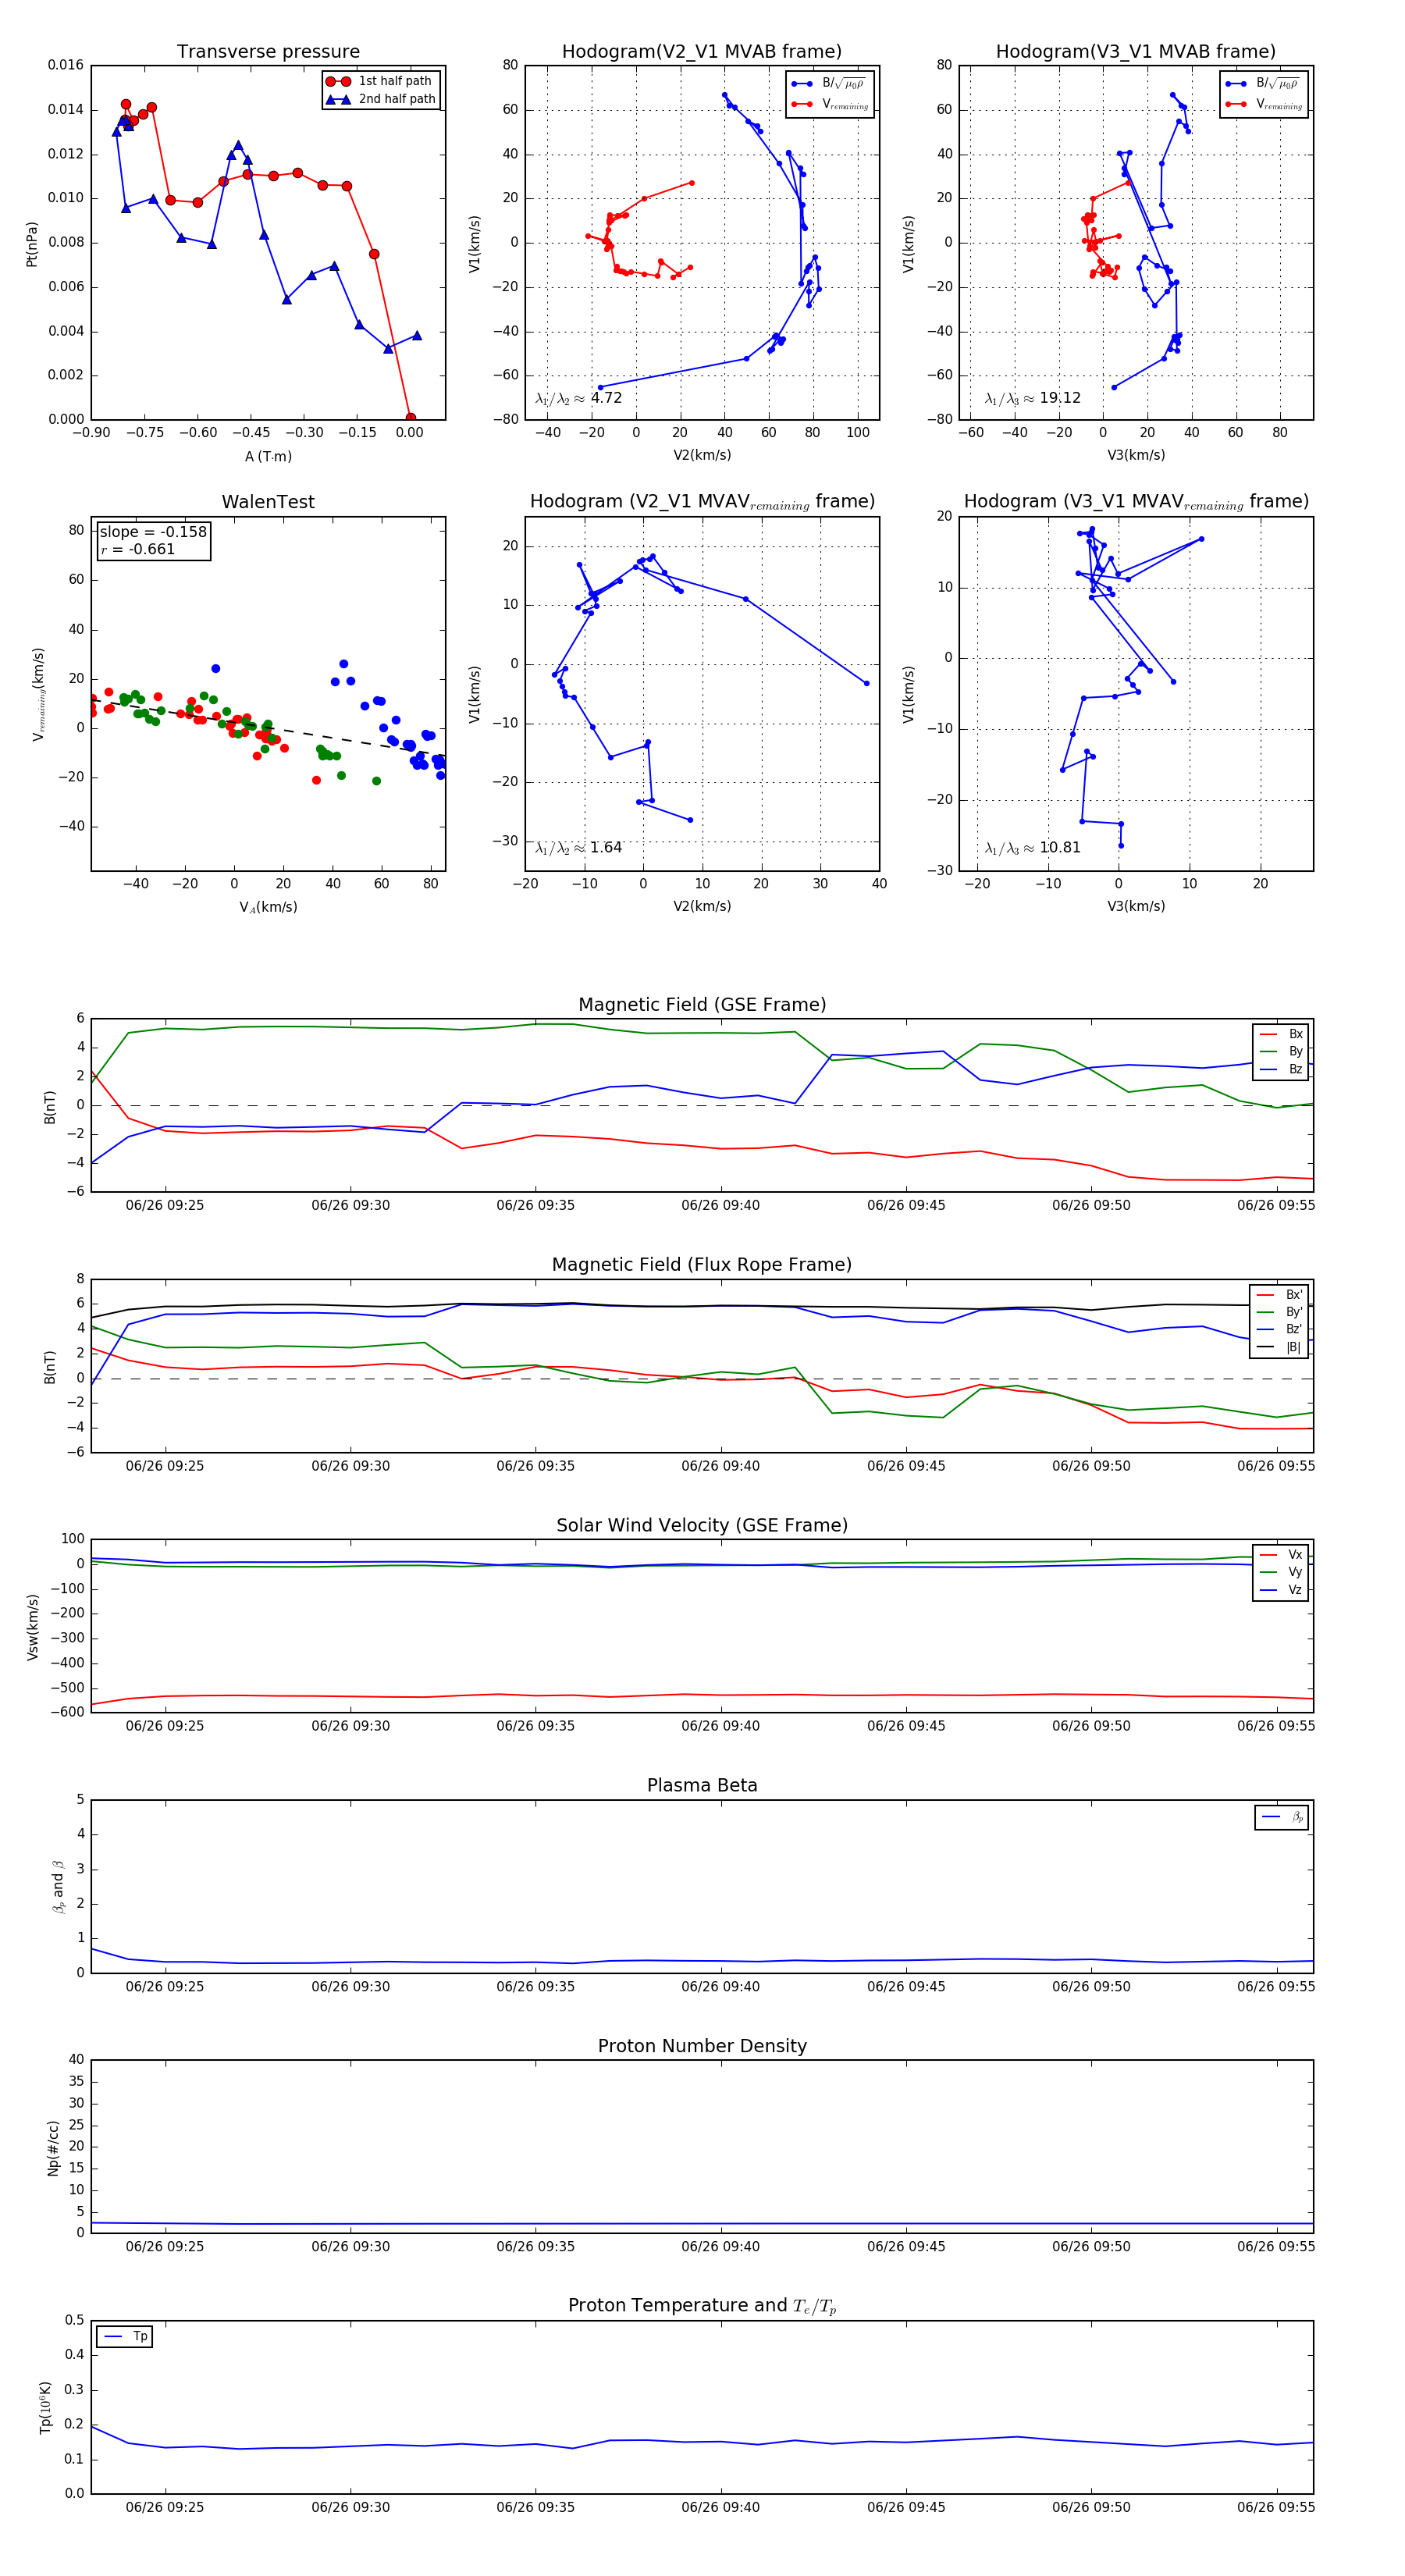The height and width of the screenshot is (2576, 1405).
Task: Select the Vx legend entry
Action: pyautogui.click(x=1281, y=1555)
